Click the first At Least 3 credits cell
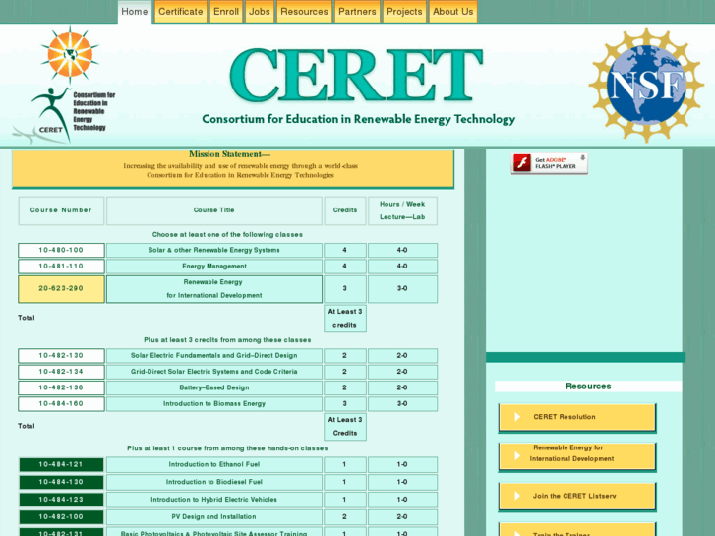715x536 pixels. tap(345, 318)
